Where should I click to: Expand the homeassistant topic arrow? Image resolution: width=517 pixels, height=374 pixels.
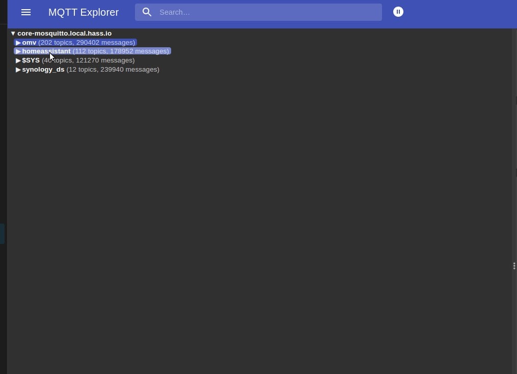point(18,51)
